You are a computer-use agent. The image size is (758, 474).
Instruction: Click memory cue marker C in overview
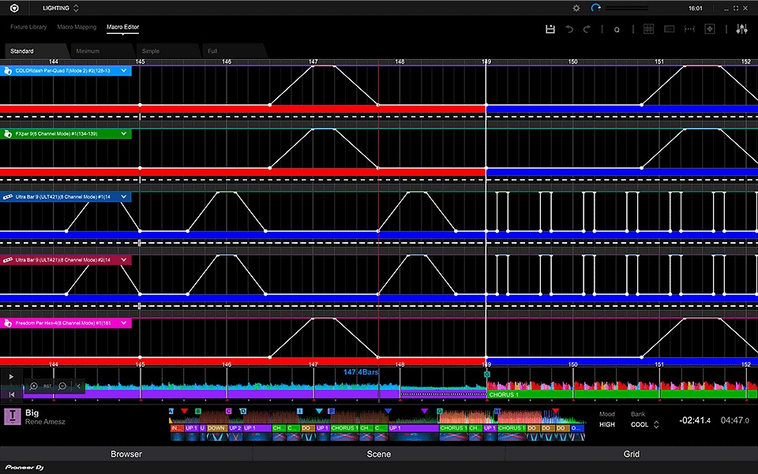click(x=229, y=411)
